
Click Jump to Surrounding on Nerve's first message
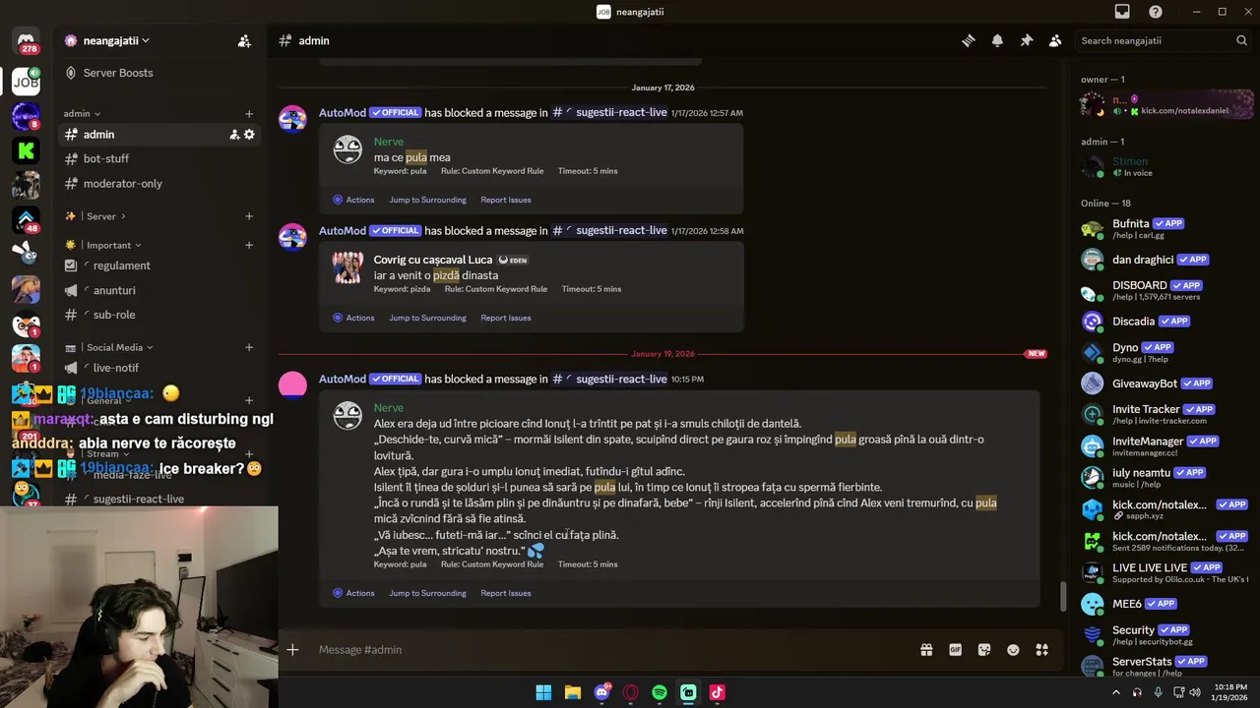pyautogui.click(x=427, y=200)
